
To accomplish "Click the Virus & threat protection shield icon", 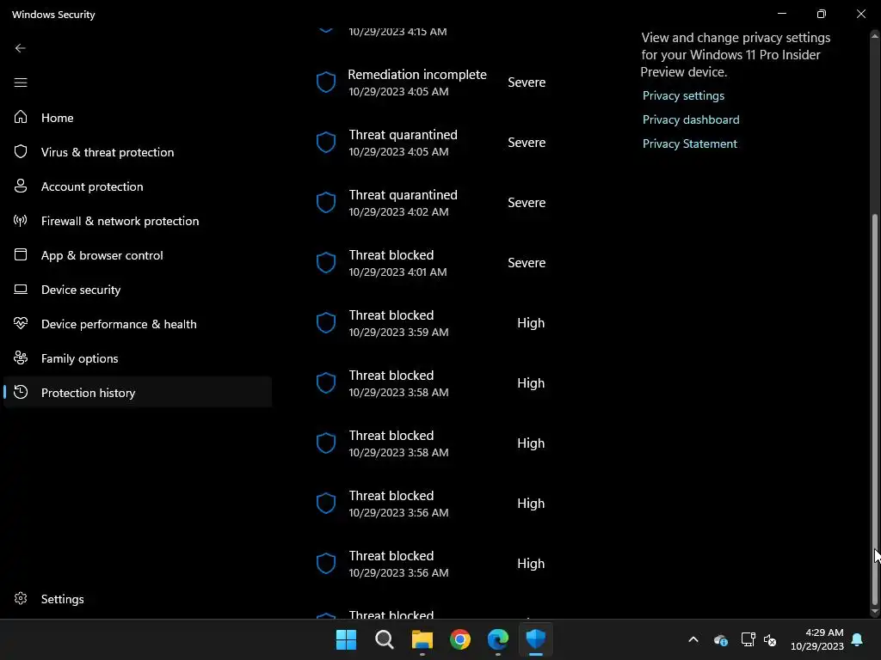I will click(21, 151).
